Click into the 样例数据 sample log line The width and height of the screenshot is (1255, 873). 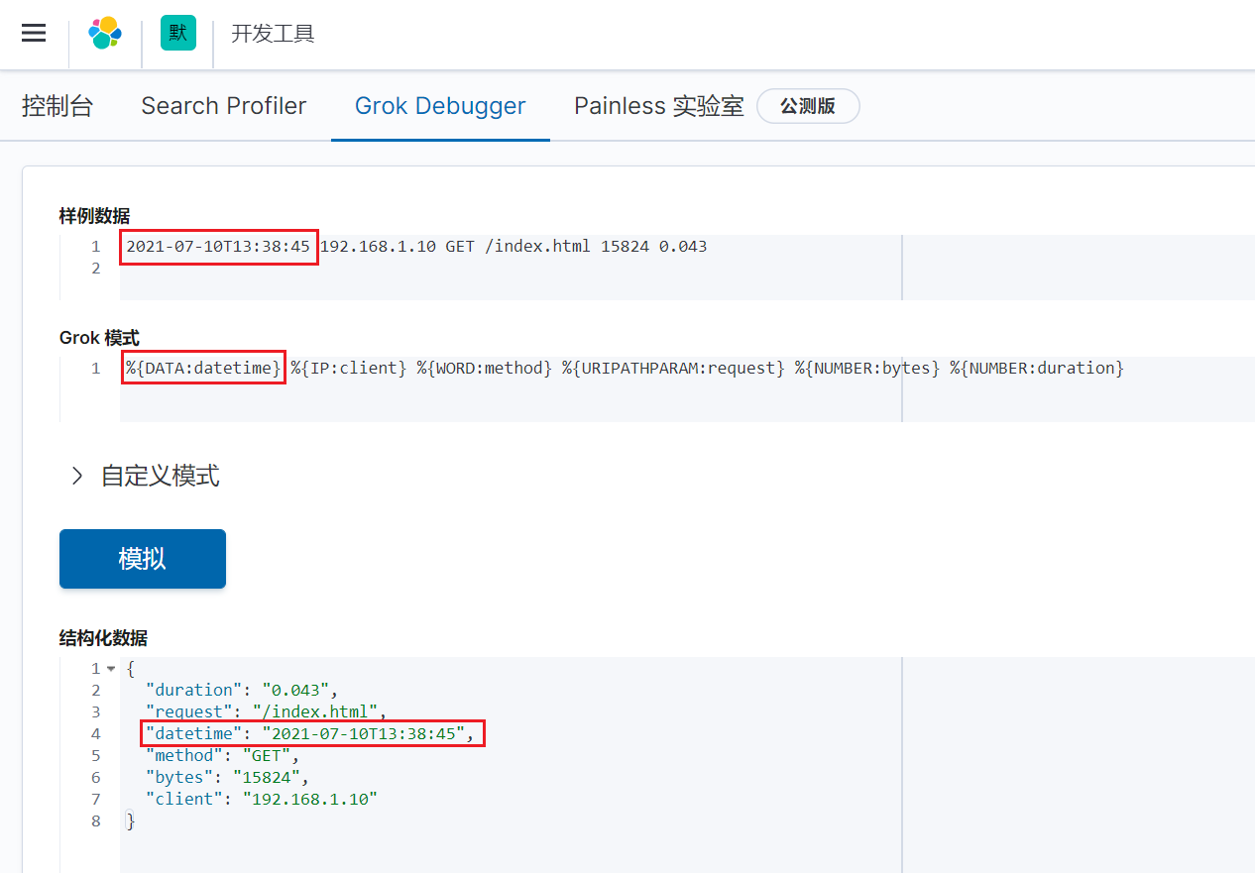point(416,246)
